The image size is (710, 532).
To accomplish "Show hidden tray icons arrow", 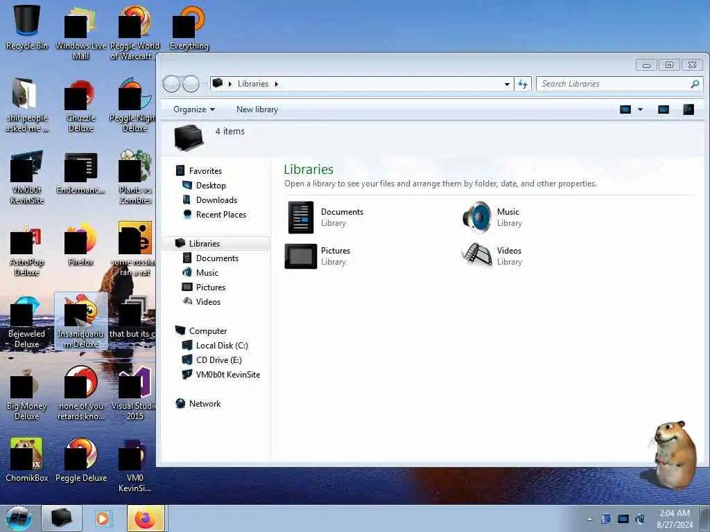I will [x=589, y=519].
